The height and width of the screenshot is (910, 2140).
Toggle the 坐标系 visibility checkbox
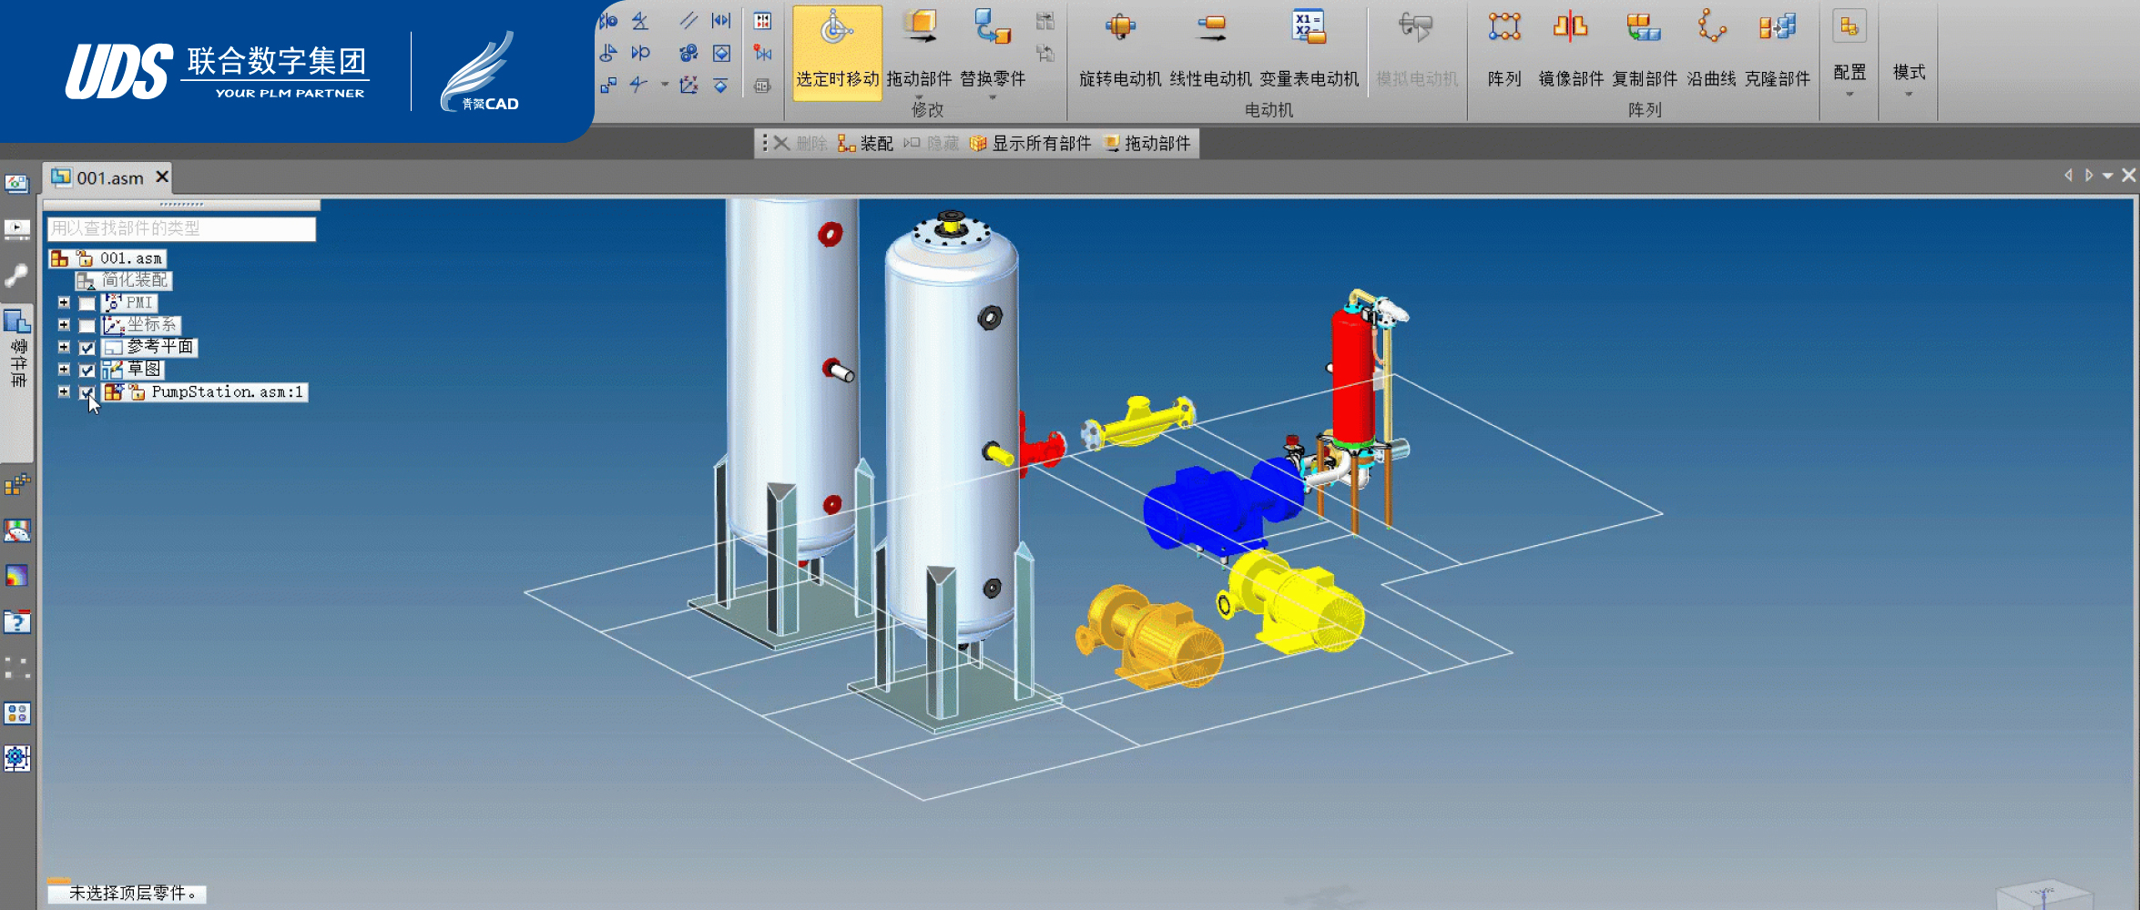(x=87, y=326)
